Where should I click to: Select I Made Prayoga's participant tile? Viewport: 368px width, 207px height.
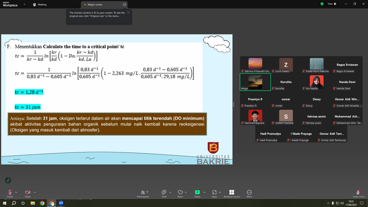(301, 134)
